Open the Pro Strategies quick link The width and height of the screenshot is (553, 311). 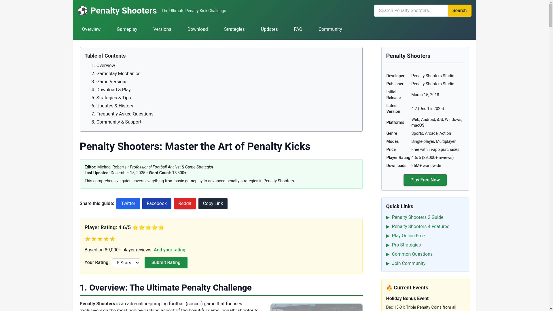[406, 245]
